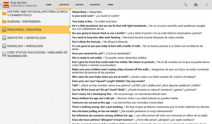Click the History and Physical folder icon
Viewport: 212px width, 124px height.
click(x=4, y=13)
